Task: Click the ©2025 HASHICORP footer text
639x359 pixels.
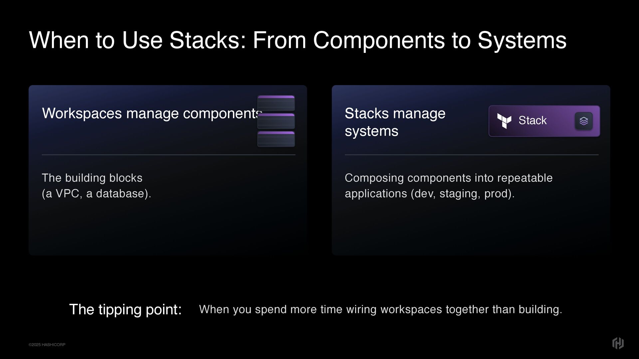Action: coord(47,345)
